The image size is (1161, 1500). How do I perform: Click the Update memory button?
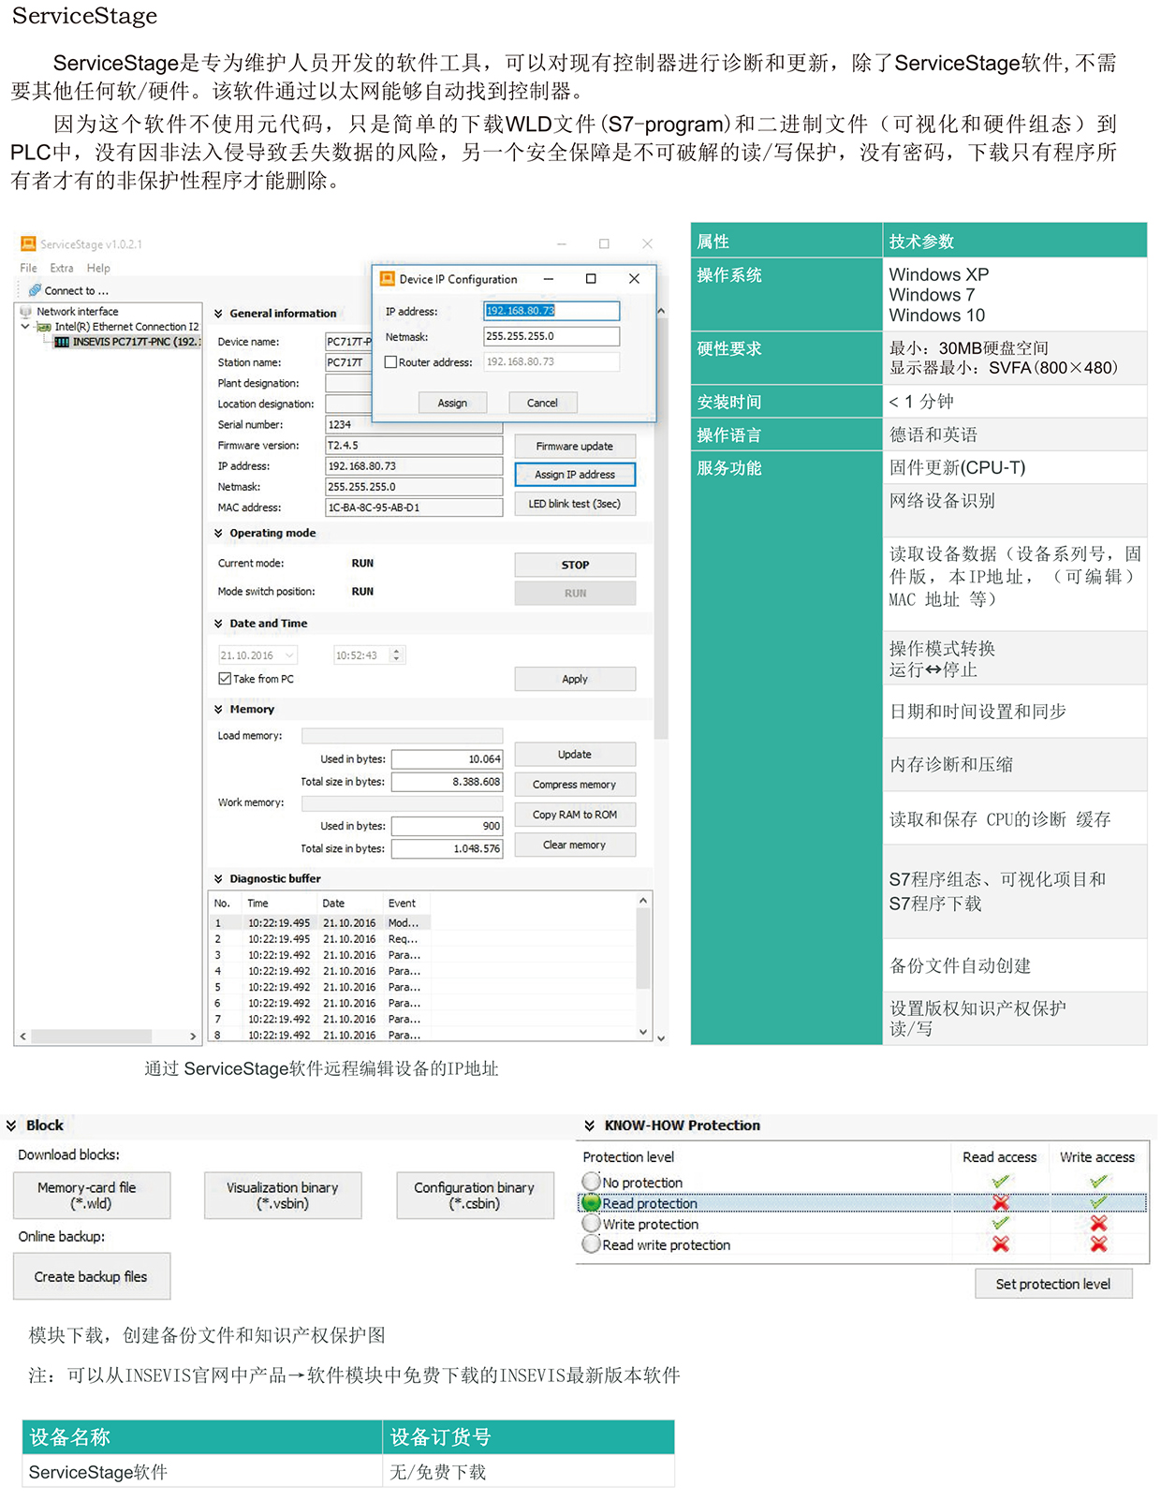pos(575,755)
